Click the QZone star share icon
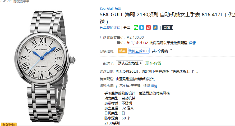 (155, 28)
